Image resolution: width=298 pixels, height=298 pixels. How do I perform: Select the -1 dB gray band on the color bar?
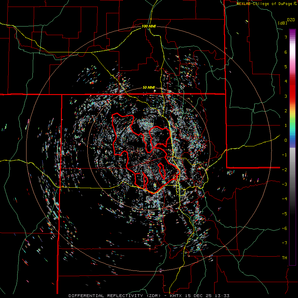point(292,155)
